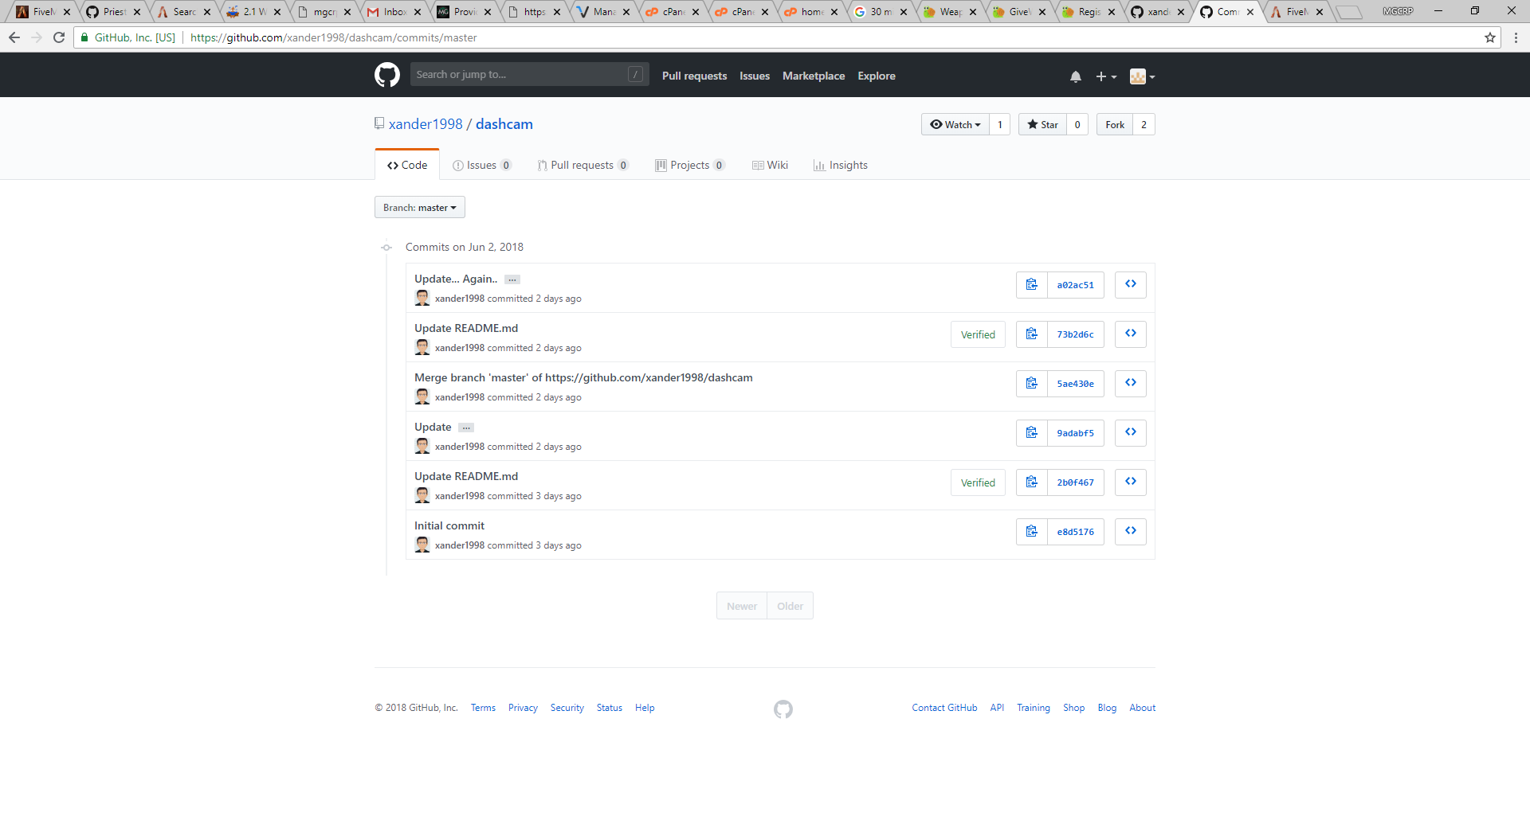Go back in the browser
1530x828 pixels.
[x=14, y=37]
